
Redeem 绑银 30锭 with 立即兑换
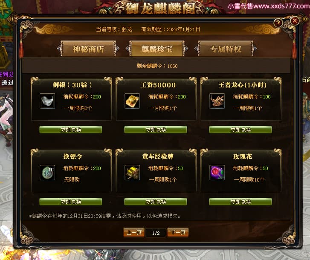(x=71, y=130)
